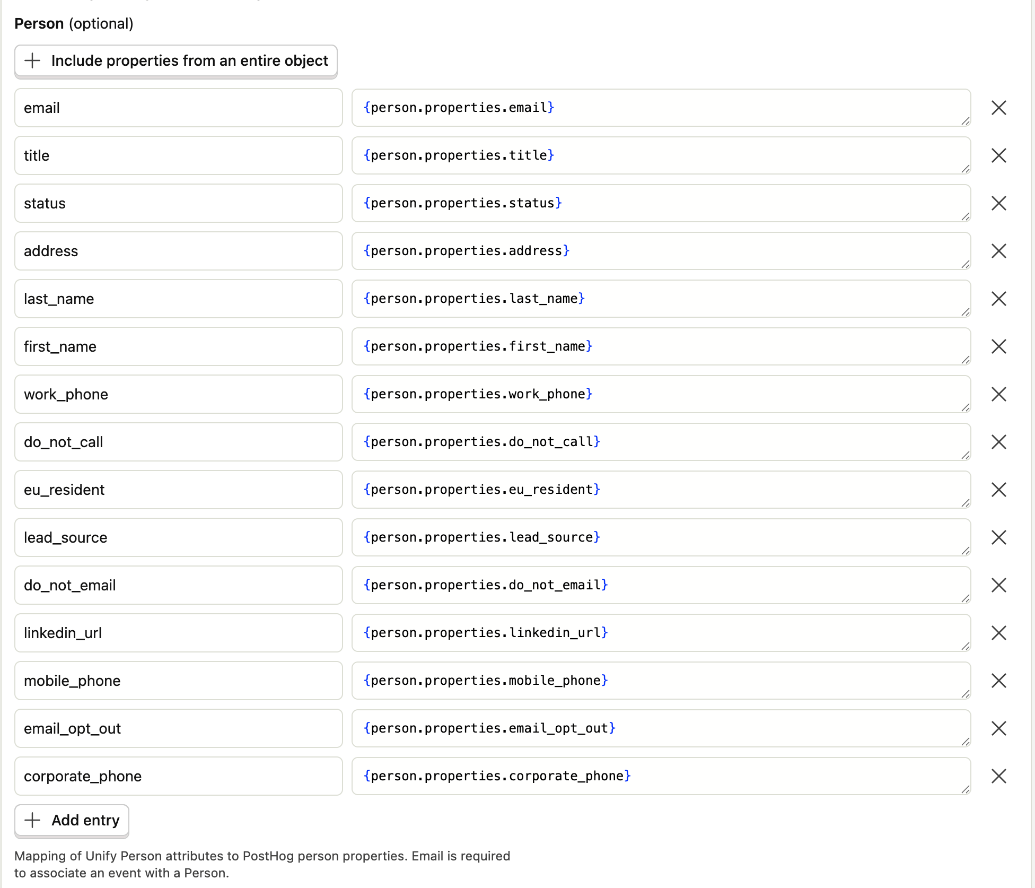Screen dimensions: 1035x888
Task: Edit the {person.properties.first_name} value field
Action: pyautogui.click(x=661, y=346)
